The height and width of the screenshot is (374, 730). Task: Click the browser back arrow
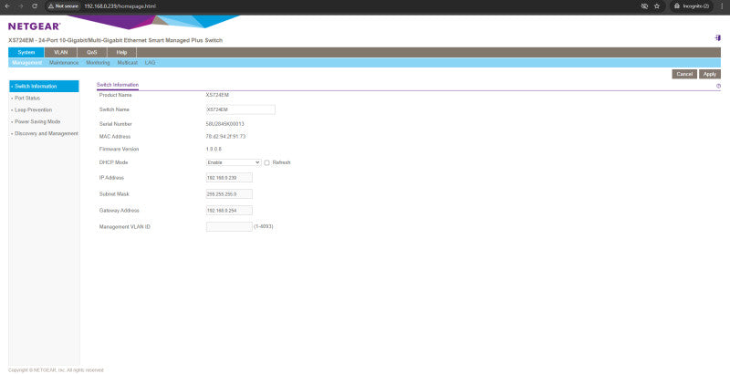[7, 6]
